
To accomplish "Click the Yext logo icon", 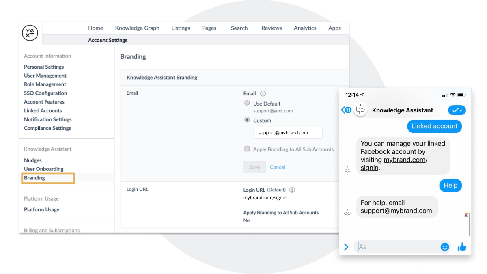I will (x=30, y=33).
